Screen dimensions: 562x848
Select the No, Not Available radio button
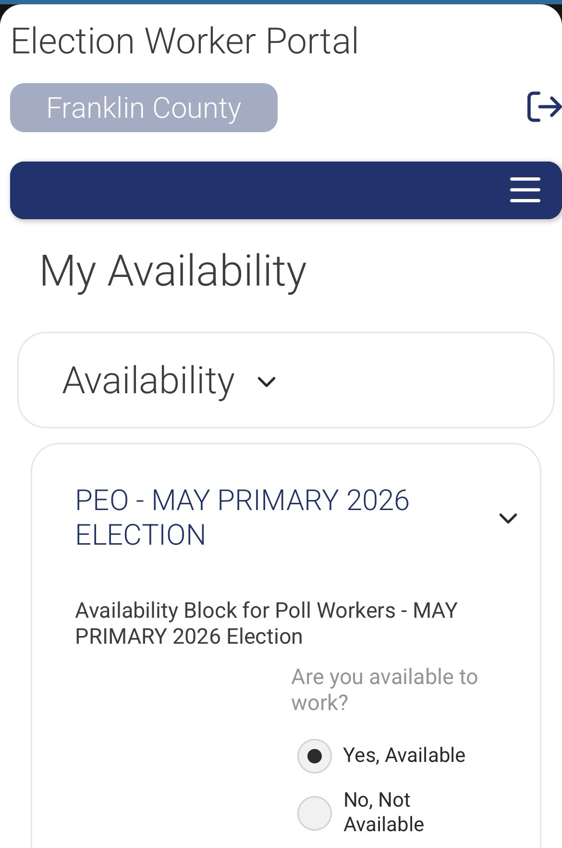315,813
